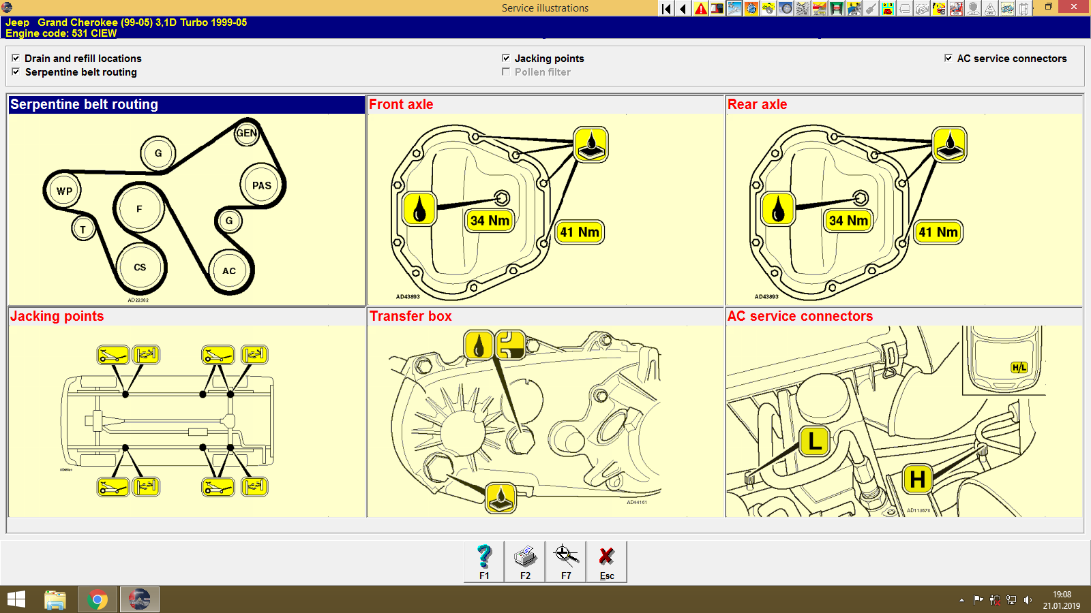Expand hidden icons in the system tray

tap(960, 600)
